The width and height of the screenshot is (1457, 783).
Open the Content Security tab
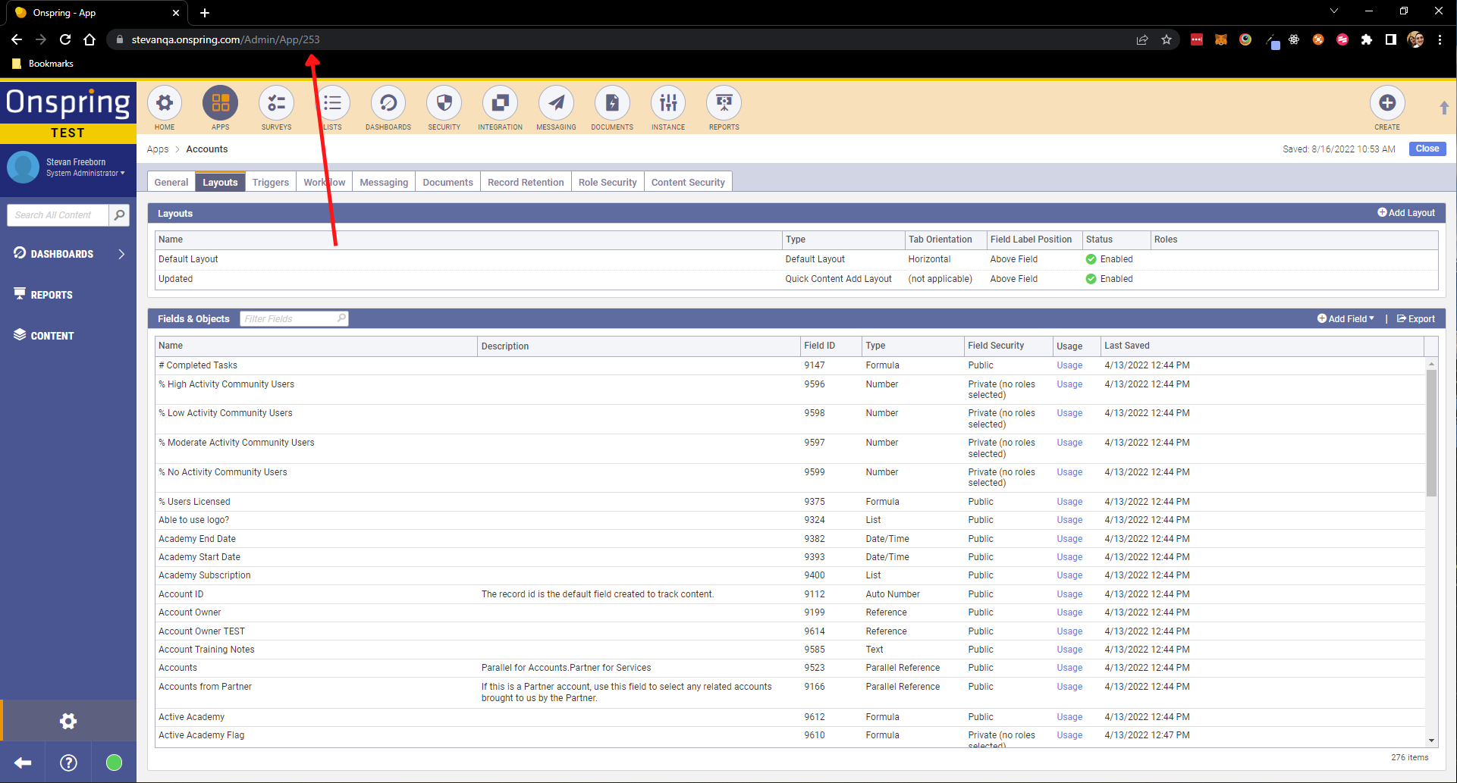tap(688, 182)
